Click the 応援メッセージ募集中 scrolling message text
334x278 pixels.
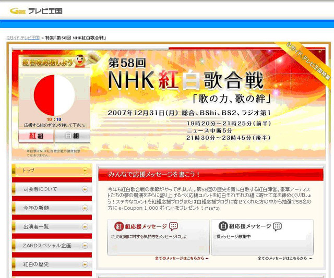point(232,237)
